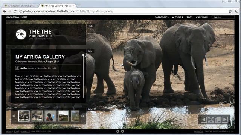Close the Architecture and Design tab
Screen dimensions: 241x135
click(x=37, y=6)
